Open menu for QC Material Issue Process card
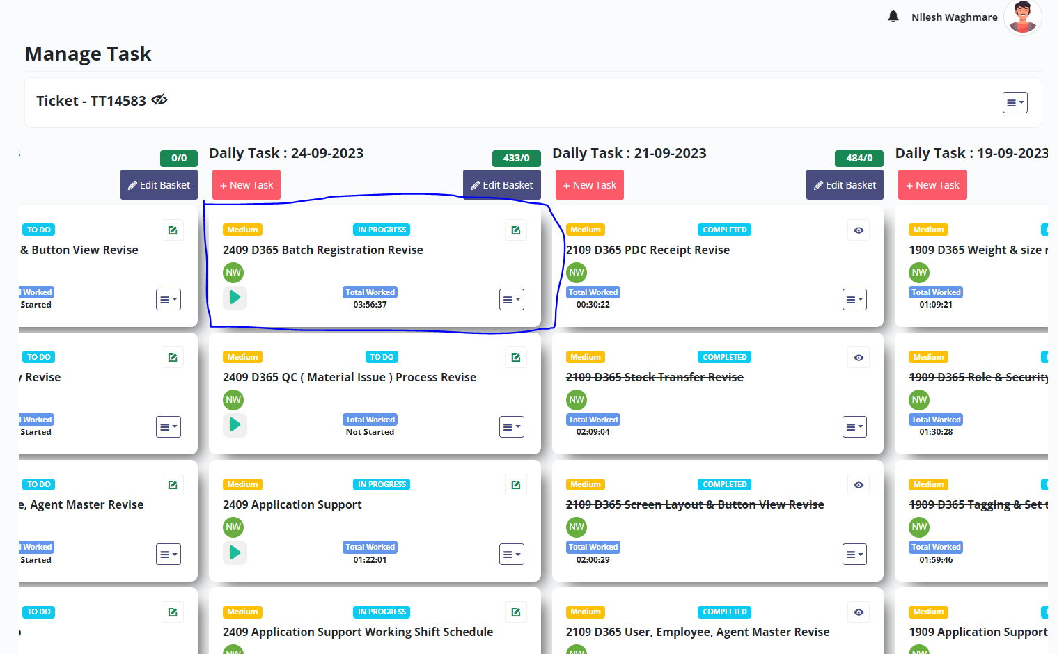Image resolution: width=1057 pixels, height=654 pixels. pyautogui.click(x=512, y=427)
